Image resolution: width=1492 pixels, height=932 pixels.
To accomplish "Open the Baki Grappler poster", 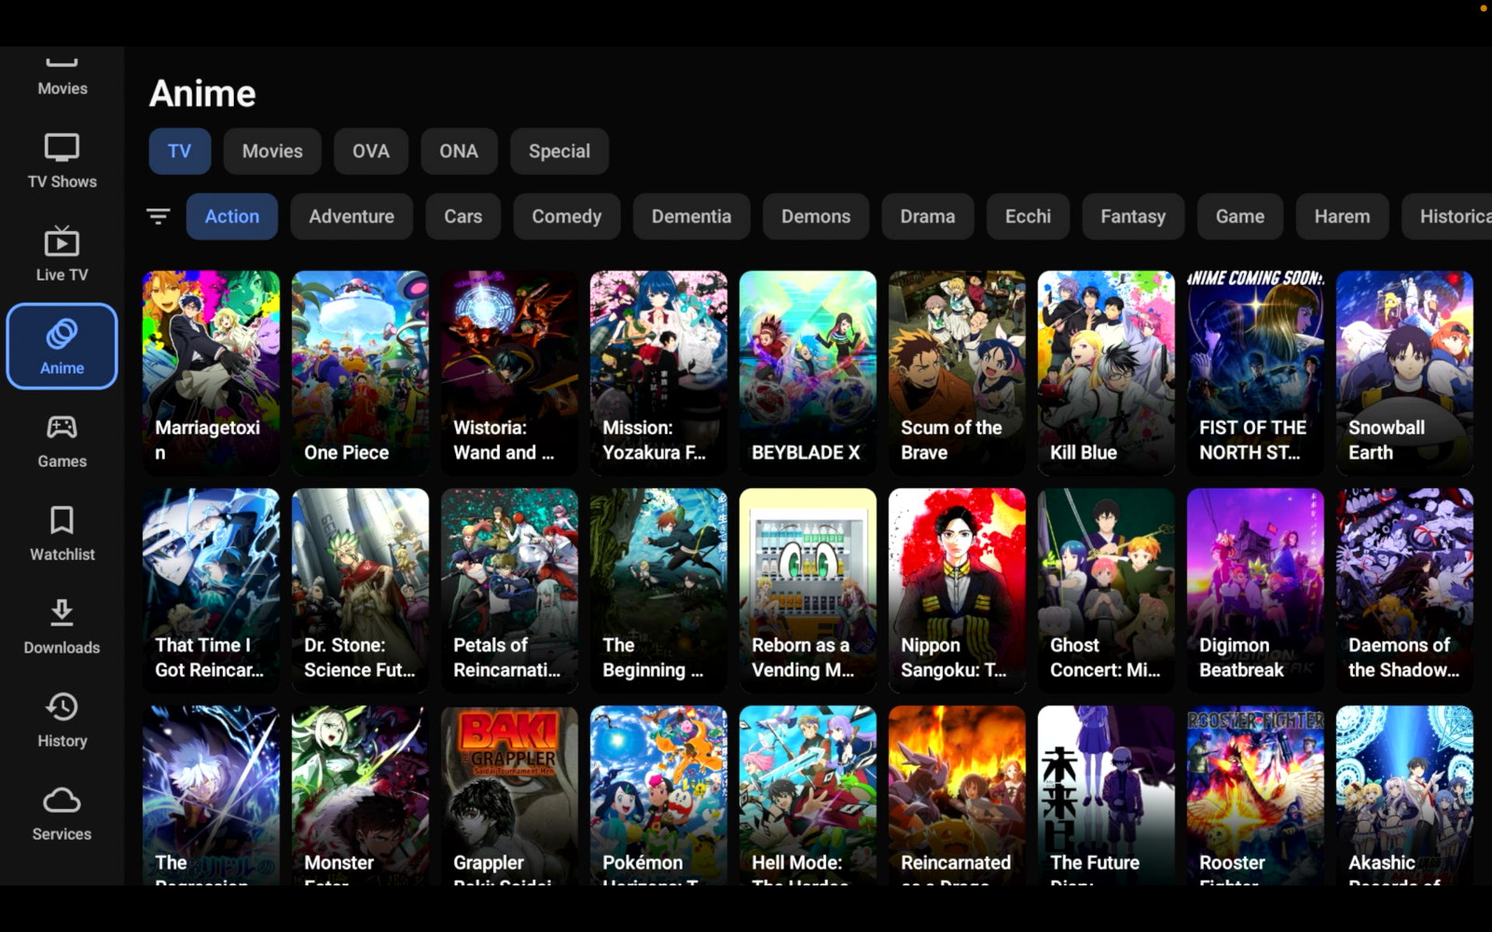I will tap(510, 795).
